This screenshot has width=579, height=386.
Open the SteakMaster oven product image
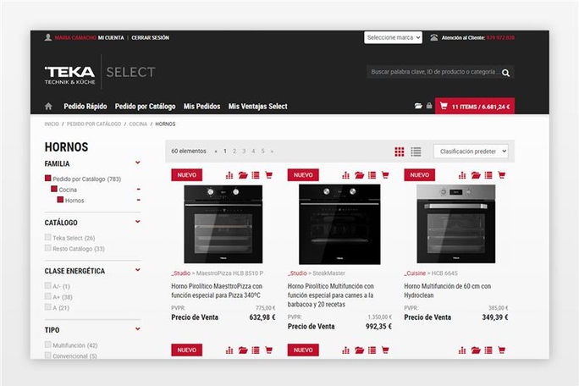click(x=339, y=224)
